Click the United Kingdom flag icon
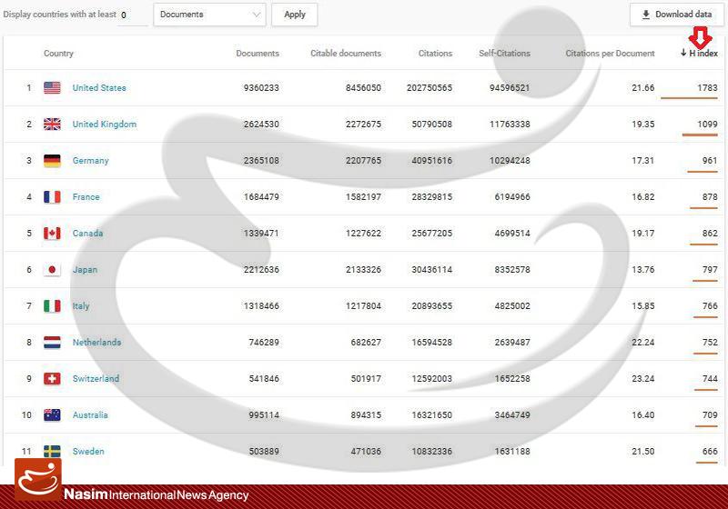 (x=52, y=125)
